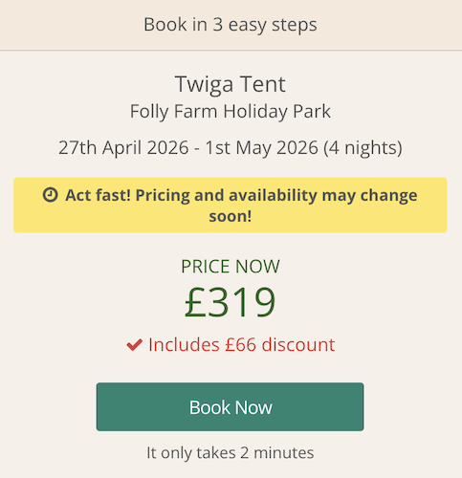462x478 pixels.
Task: Click Includes £66 discount text
Action: [242, 345]
